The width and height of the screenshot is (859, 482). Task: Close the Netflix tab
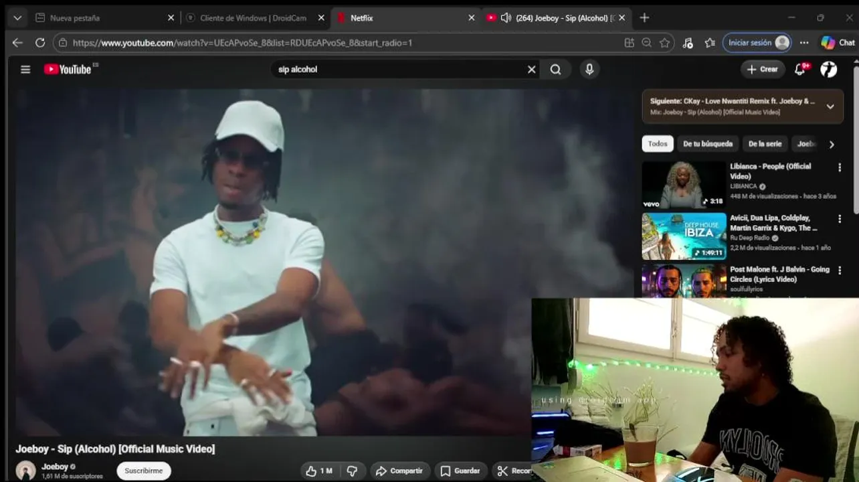(471, 18)
